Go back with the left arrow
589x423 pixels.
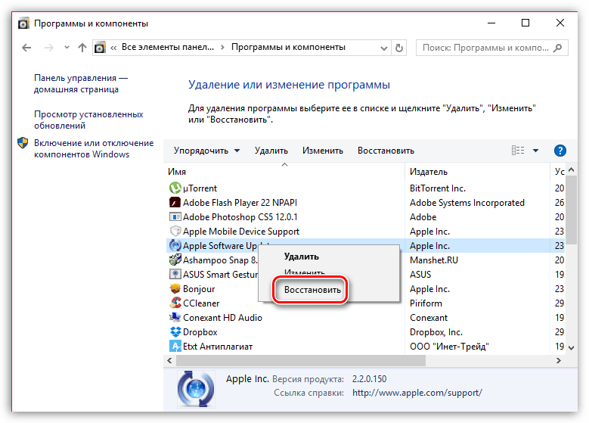click(26, 48)
